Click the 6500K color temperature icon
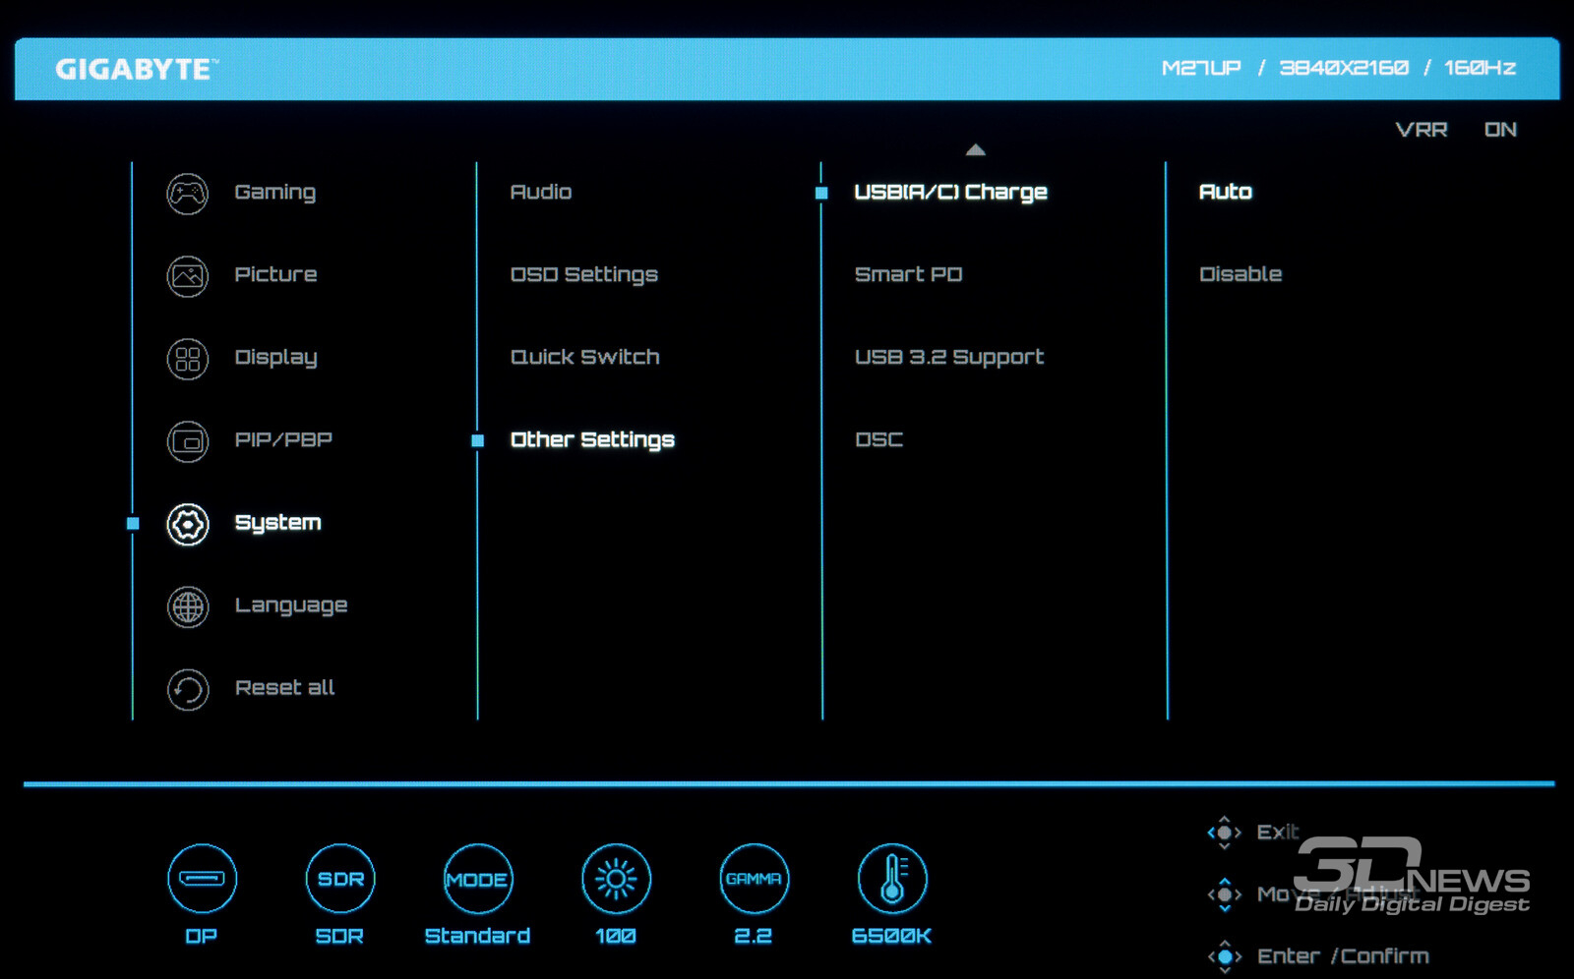 pos(891,879)
